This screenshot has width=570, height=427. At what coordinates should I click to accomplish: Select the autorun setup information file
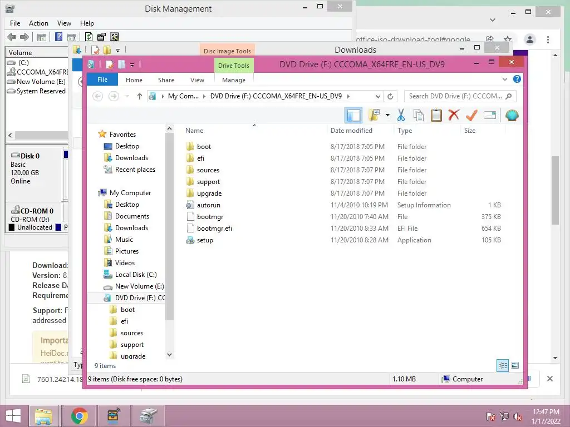click(208, 205)
